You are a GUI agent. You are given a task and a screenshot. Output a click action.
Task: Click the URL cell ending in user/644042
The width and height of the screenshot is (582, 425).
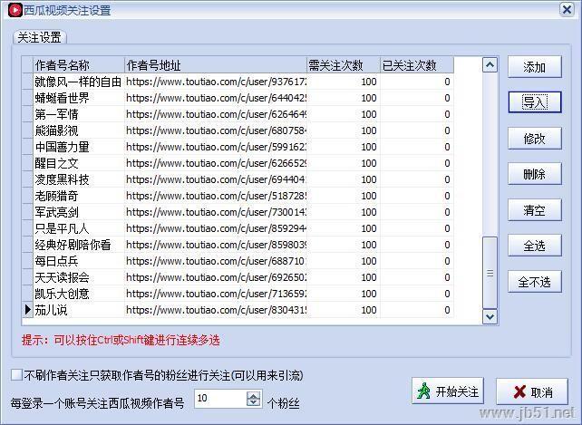click(x=216, y=98)
